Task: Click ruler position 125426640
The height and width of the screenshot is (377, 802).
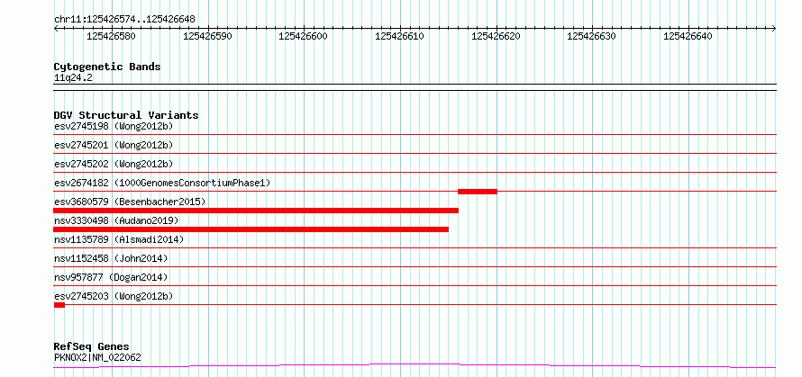Action: pos(688,36)
